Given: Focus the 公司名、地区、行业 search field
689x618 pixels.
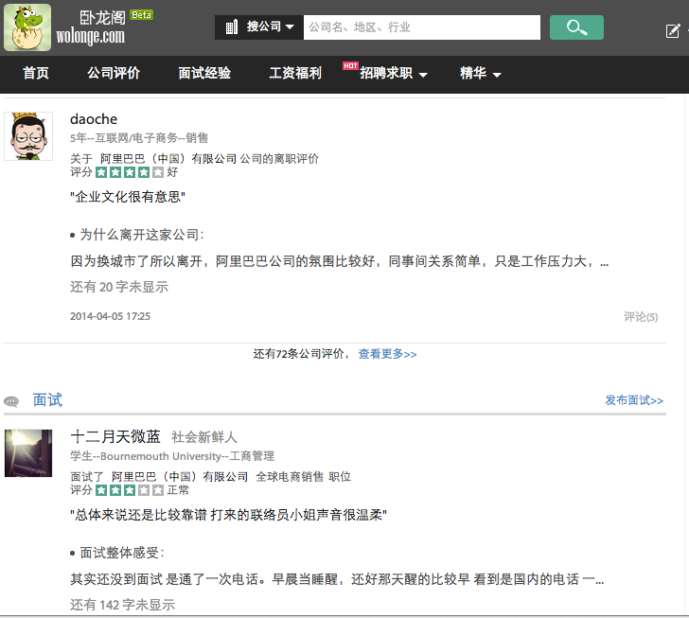Looking at the screenshot, I should click(422, 27).
